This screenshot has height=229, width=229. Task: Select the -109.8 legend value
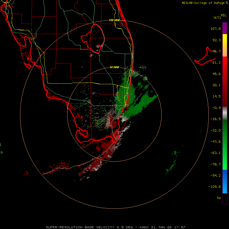(x=214, y=187)
